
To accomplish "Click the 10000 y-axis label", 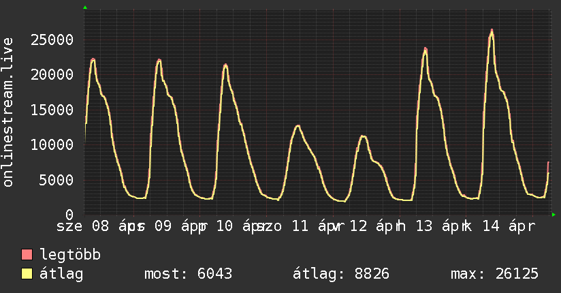I will pos(52,145).
